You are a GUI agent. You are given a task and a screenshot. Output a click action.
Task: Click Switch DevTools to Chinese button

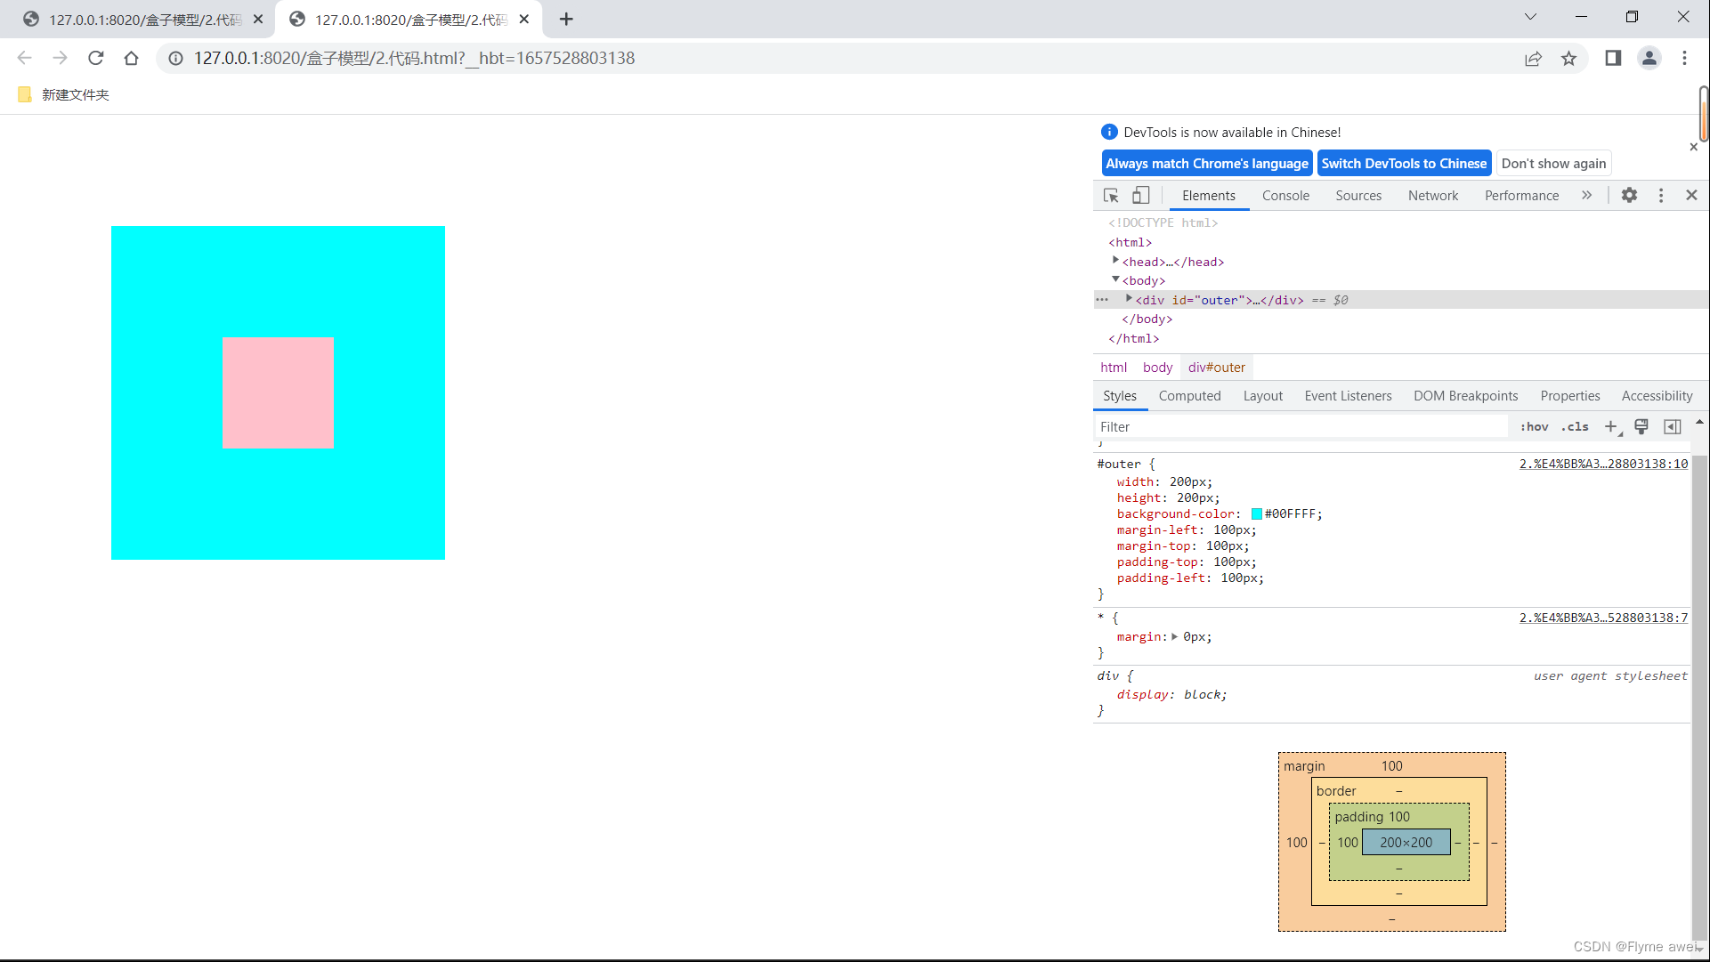[1404, 164]
